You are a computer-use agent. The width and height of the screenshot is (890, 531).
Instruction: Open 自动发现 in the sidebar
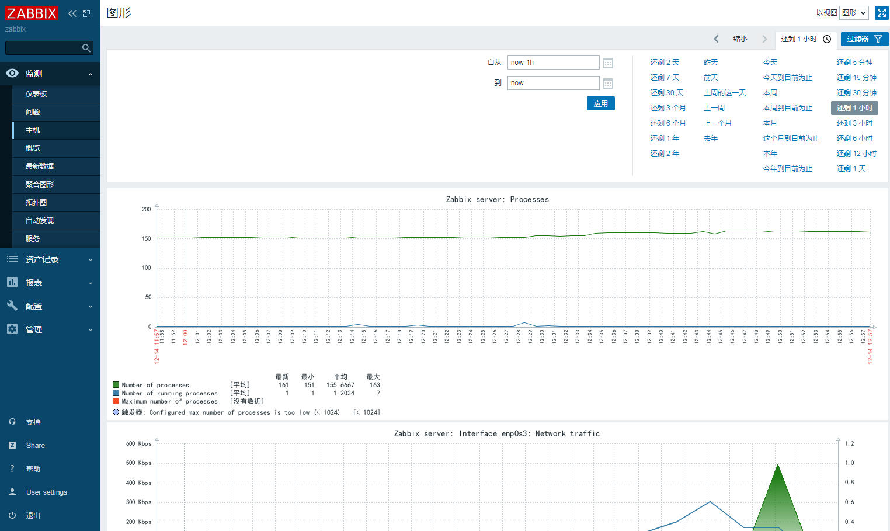tap(56, 221)
